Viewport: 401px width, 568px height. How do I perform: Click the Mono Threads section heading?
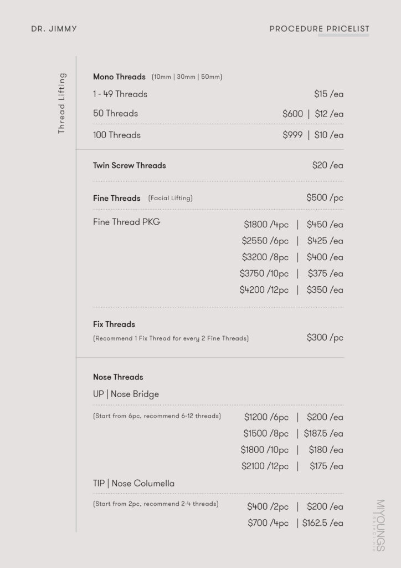[119, 77]
